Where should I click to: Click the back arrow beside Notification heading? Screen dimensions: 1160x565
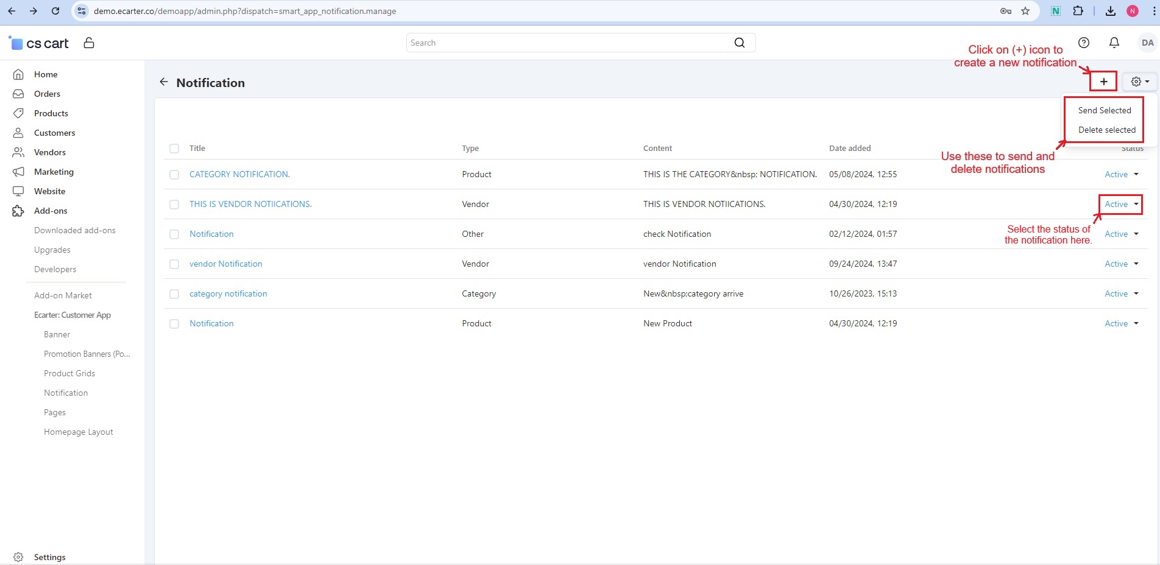pos(163,82)
